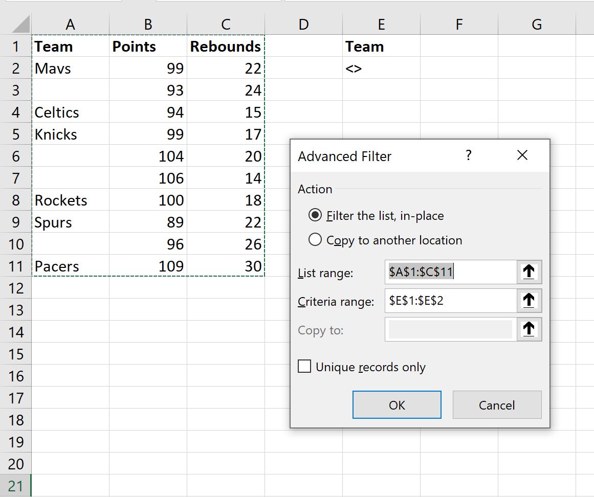Screen dimensions: 594x497
Task: Close the Advanced Filter dialog
Action: click(x=522, y=155)
